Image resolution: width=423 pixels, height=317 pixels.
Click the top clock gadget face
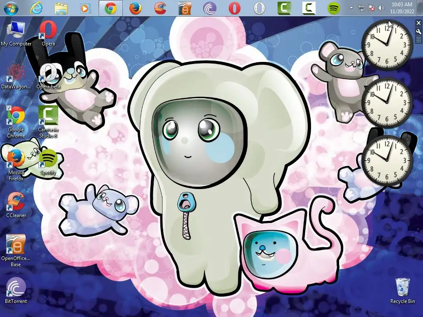point(387,45)
